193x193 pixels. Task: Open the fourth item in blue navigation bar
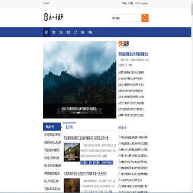pos(68,32)
